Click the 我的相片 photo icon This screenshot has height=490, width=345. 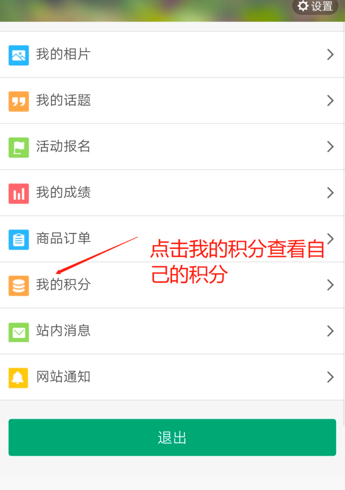tap(19, 55)
